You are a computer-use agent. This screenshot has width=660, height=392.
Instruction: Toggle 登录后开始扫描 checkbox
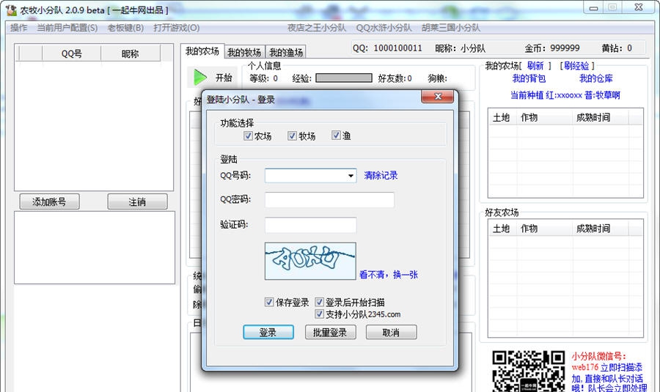pyautogui.click(x=320, y=302)
